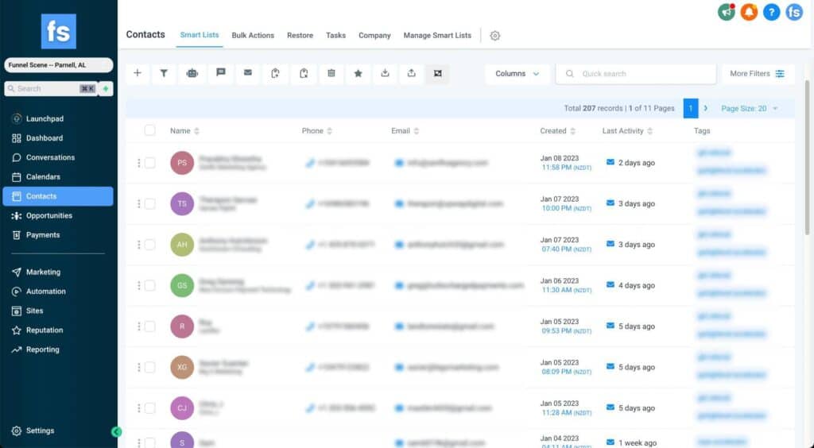Open Opportunities in the sidebar
This screenshot has width=814, height=448.
click(x=48, y=215)
